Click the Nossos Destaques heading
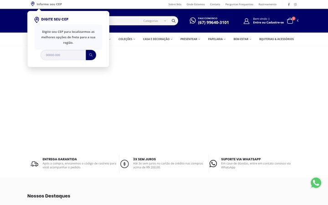Screen dimensions: 328x205 click(x=49, y=196)
